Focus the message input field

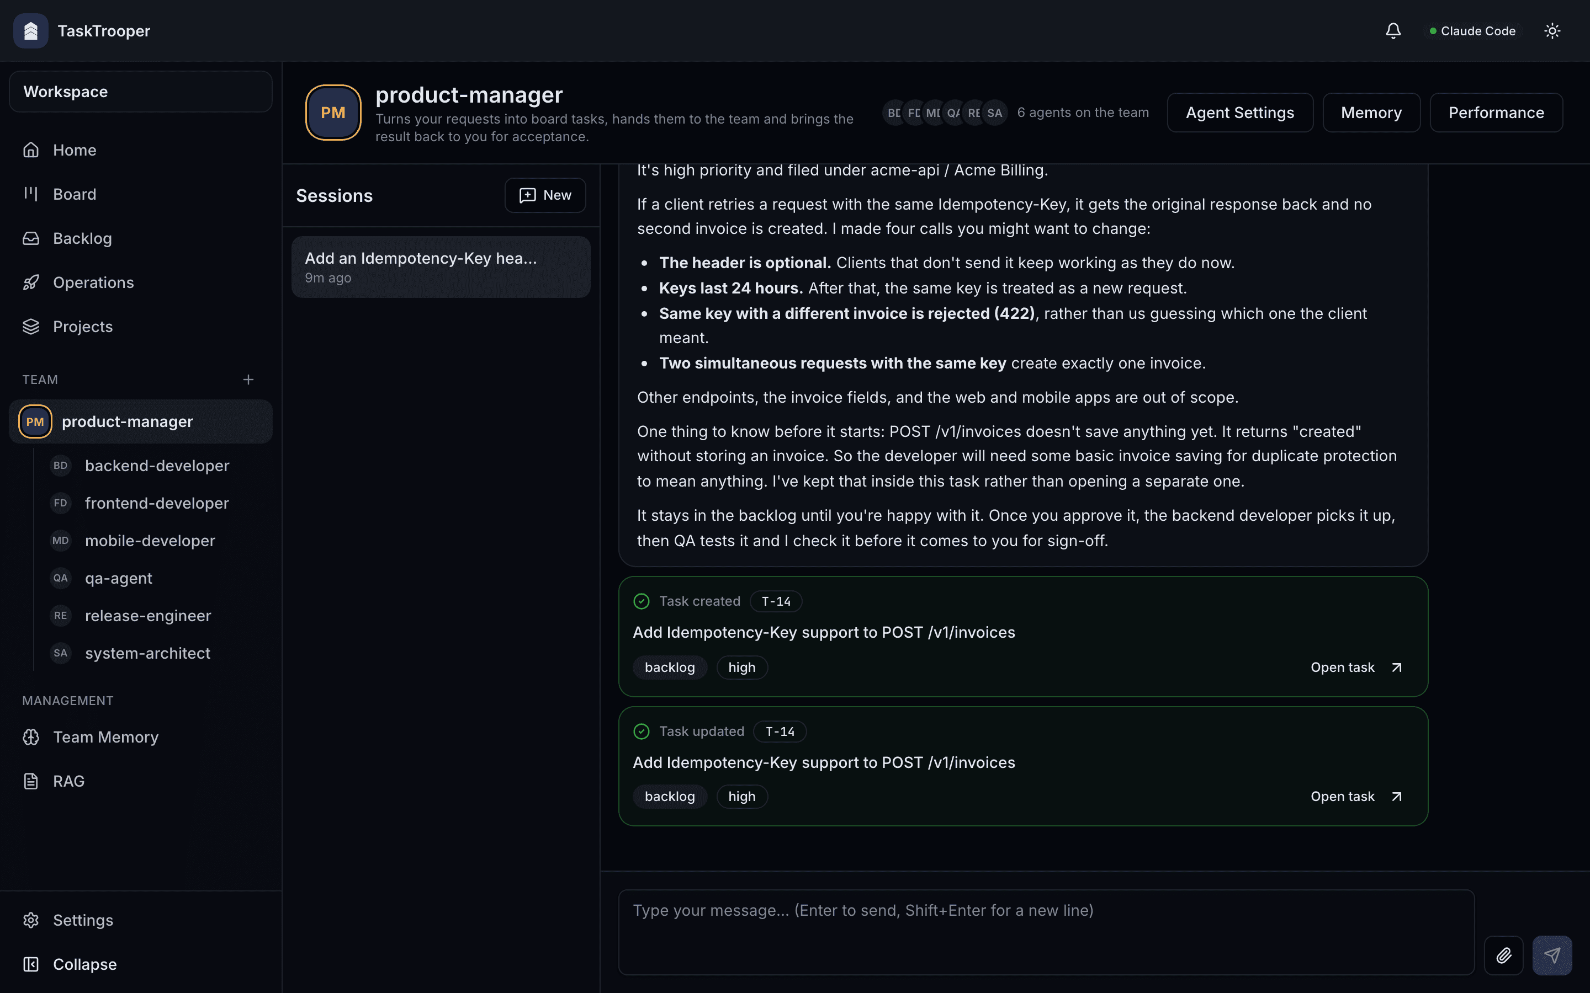pyautogui.click(x=1046, y=932)
